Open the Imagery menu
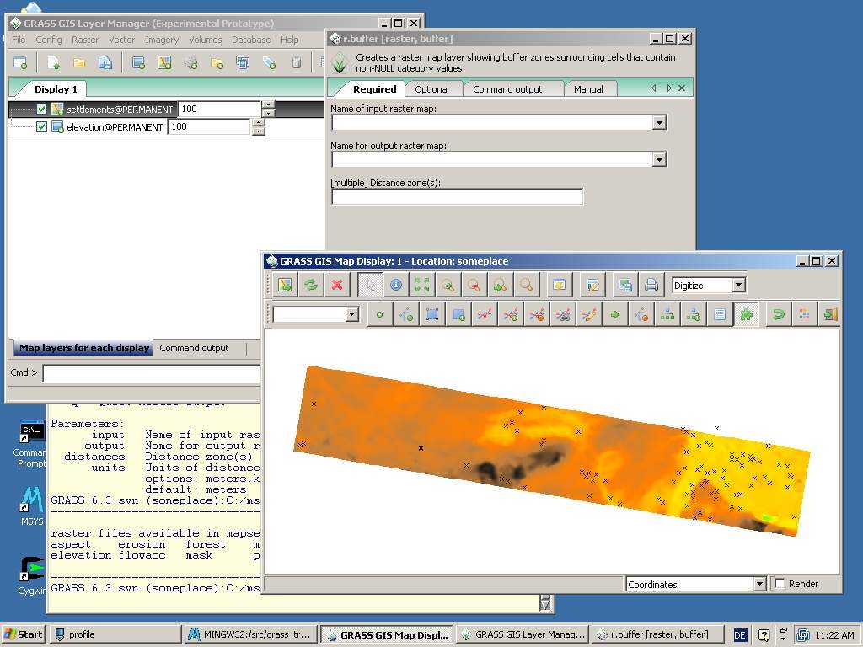863x647 pixels. pos(161,40)
